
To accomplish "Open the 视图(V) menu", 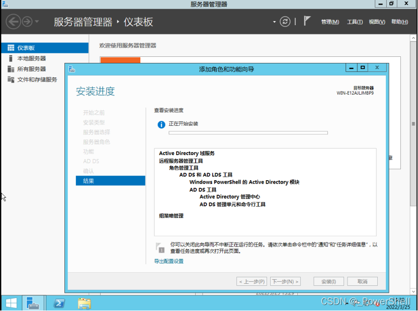I will pos(377,22).
